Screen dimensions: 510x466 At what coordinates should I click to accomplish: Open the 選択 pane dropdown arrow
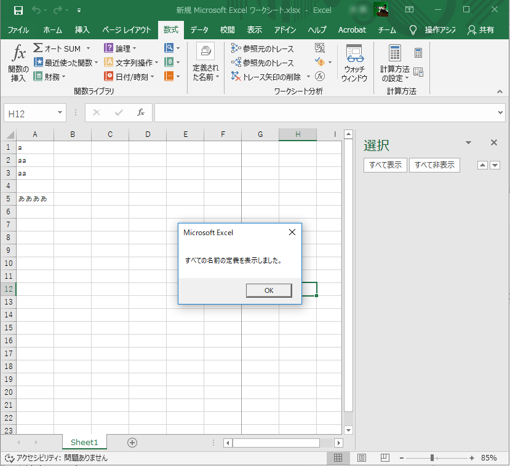coord(468,142)
